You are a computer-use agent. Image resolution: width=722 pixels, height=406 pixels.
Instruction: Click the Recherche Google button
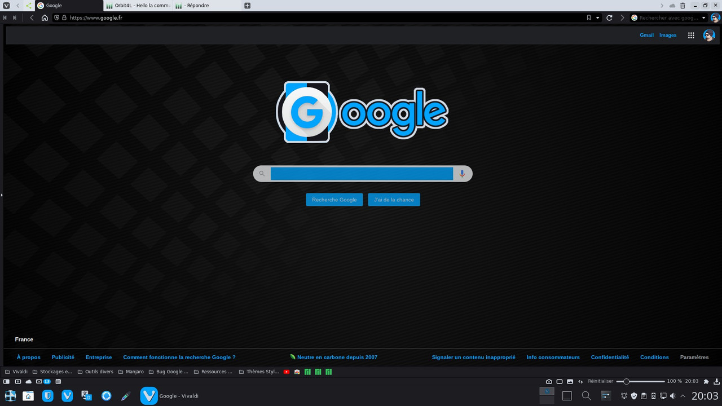[334, 200]
